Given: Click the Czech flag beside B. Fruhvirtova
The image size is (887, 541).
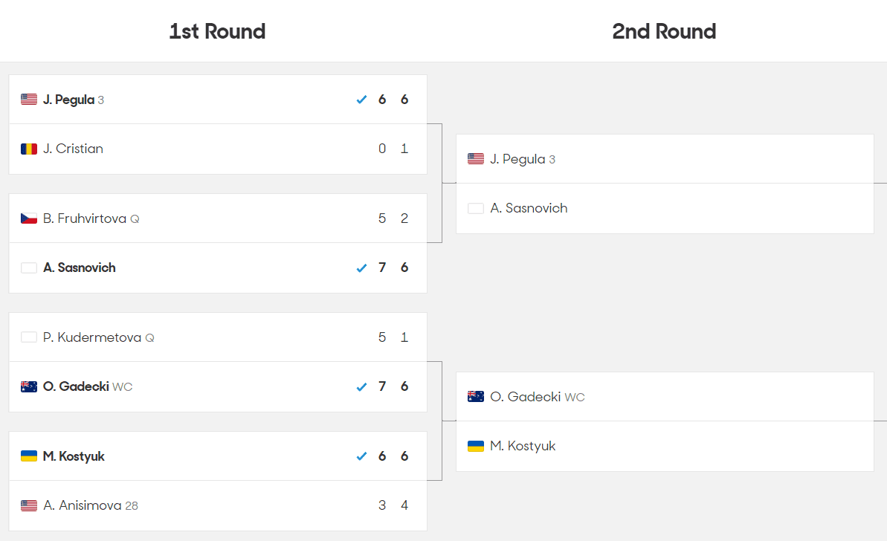Looking at the screenshot, I should click(x=29, y=218).
